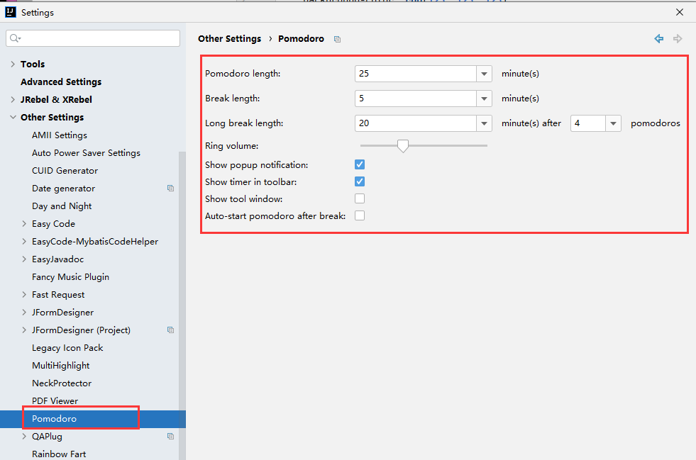Enable Auto-start pomodoro after break
Image resolution: width=696 pixels, height=460 pixels.
[360, 215]
